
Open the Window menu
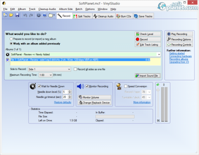[102, 9]
